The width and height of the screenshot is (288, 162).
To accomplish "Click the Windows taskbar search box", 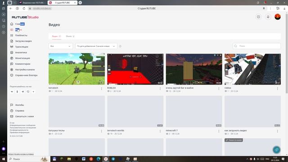I will click(x=28, y=159).
